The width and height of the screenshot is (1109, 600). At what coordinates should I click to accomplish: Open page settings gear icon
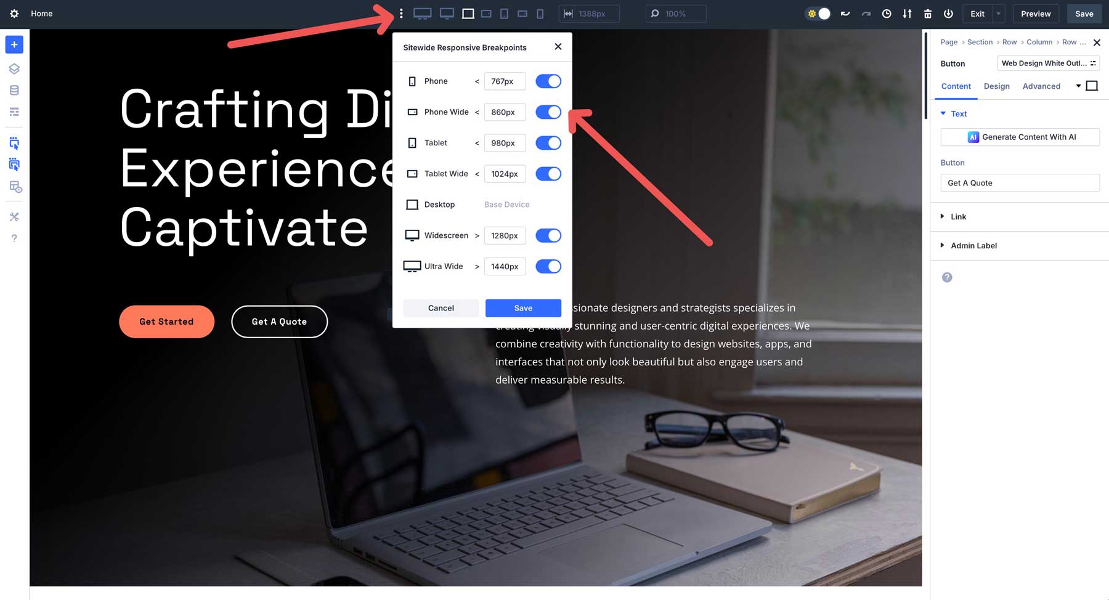click(x=14, y=14)
